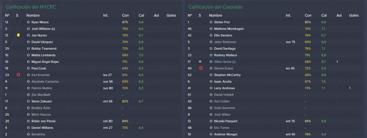Open info icon next to Robin van Persie
This screenshot has width=367, height=138.
pos(28,121)
